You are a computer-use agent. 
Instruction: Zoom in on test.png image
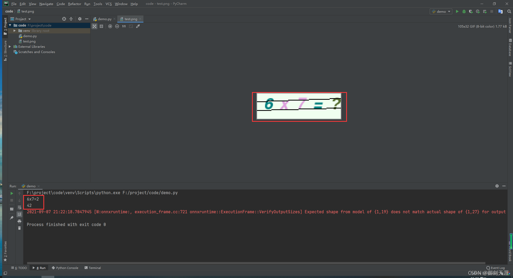[110, 26]
